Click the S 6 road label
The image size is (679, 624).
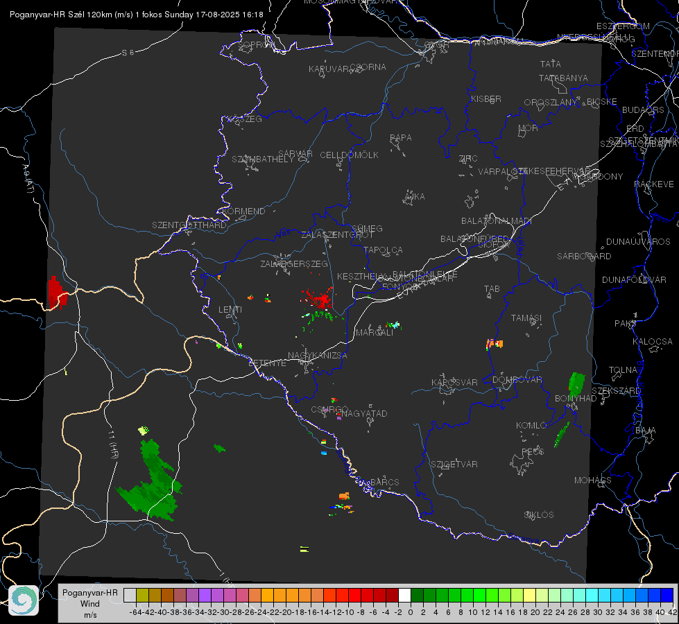(128, 53)
